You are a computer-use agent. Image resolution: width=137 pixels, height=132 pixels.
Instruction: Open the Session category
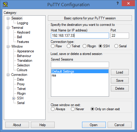17,18
